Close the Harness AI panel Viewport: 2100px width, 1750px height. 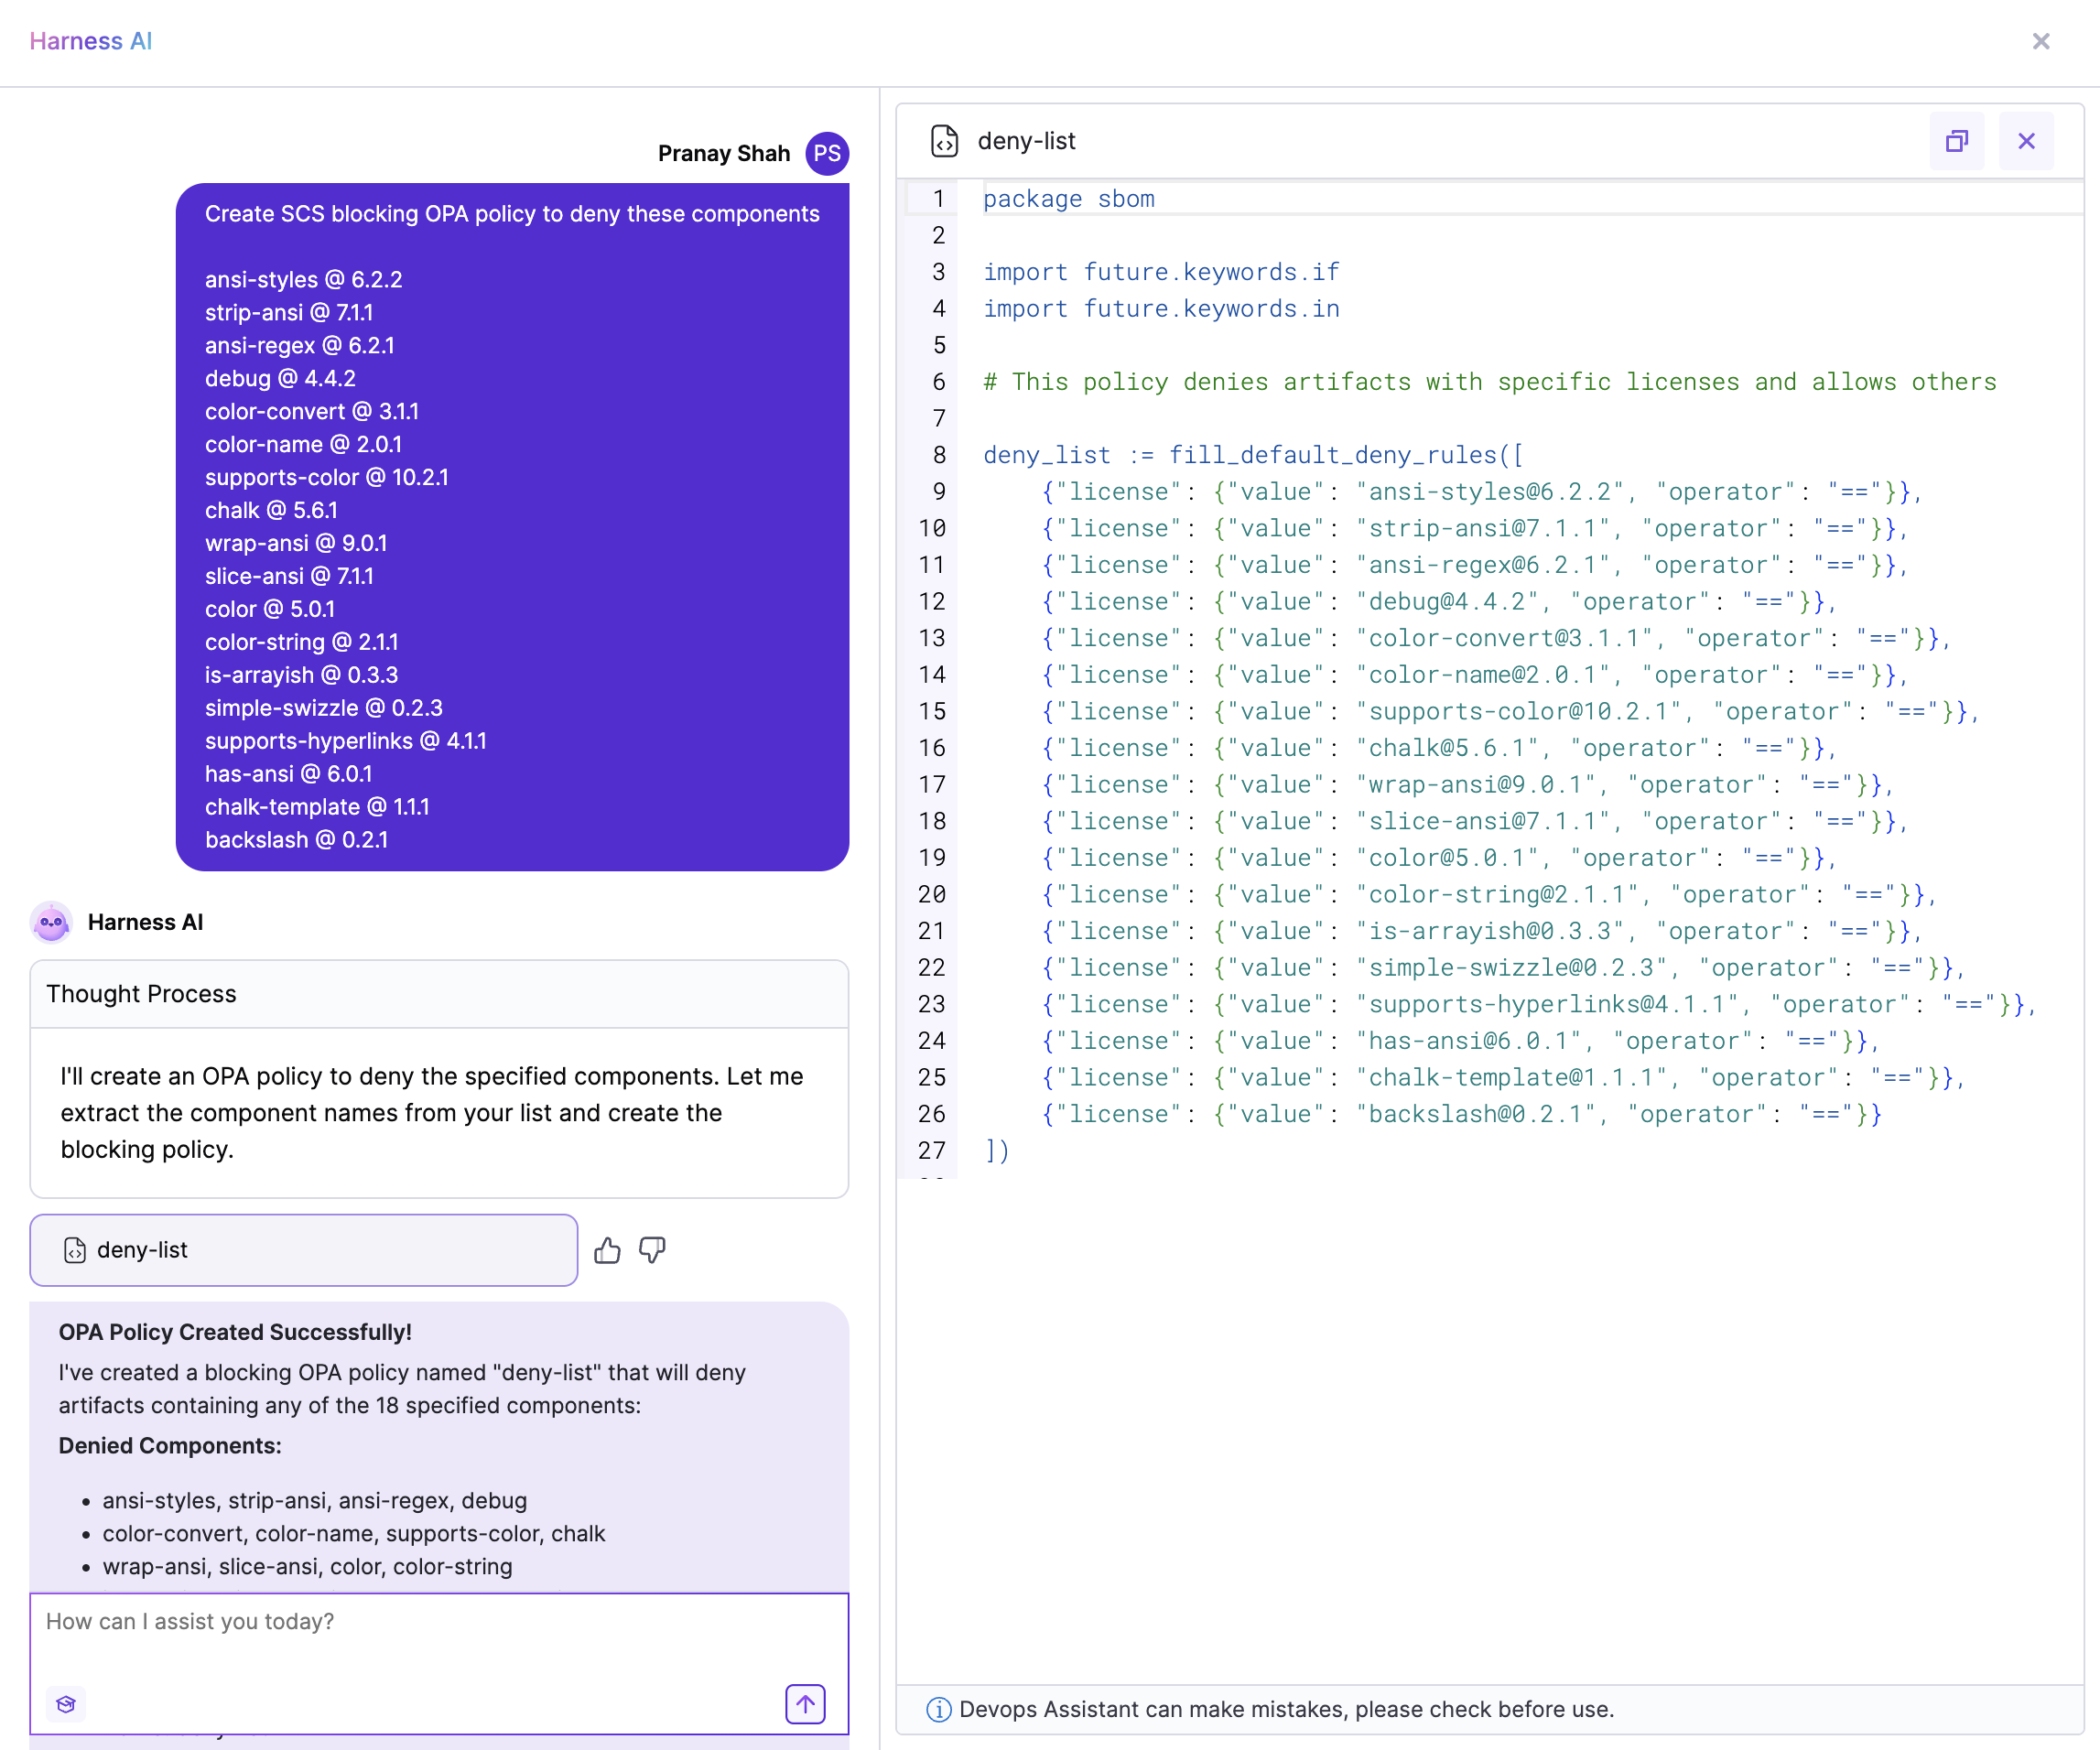pyautogui.click(x=2040, y=41)
